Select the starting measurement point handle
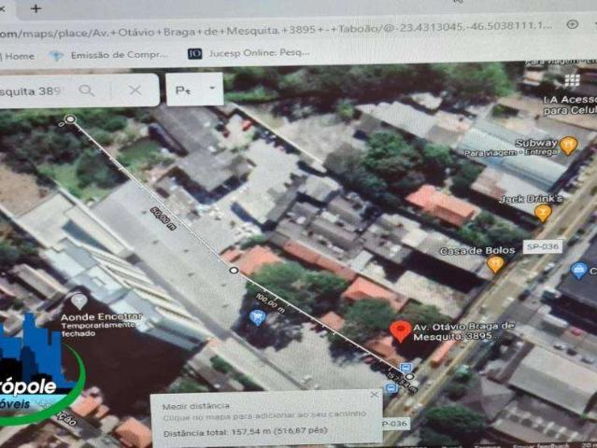 [70, 119]
